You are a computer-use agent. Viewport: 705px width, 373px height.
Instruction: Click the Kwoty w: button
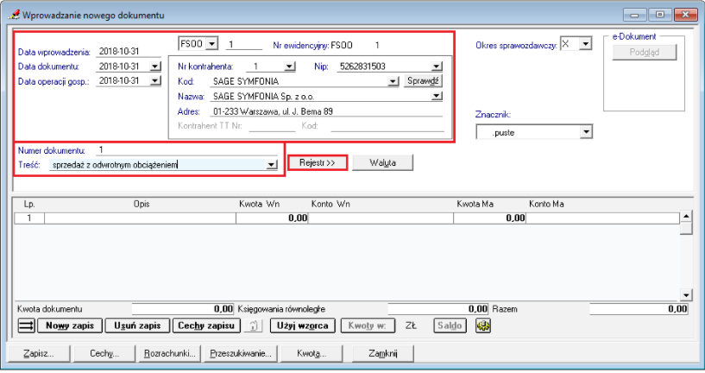(x=368, y=326)
